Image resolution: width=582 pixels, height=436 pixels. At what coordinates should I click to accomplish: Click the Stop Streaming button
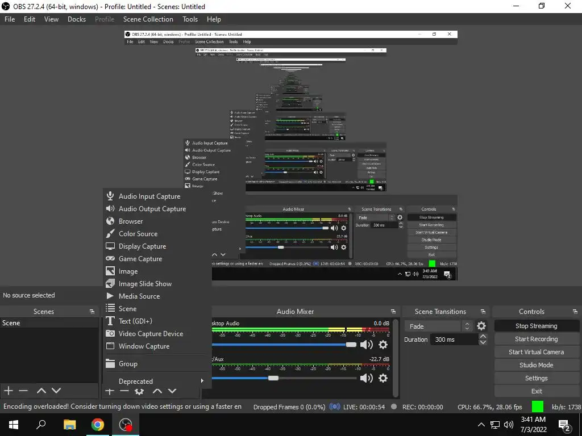[x=537, y=326]
